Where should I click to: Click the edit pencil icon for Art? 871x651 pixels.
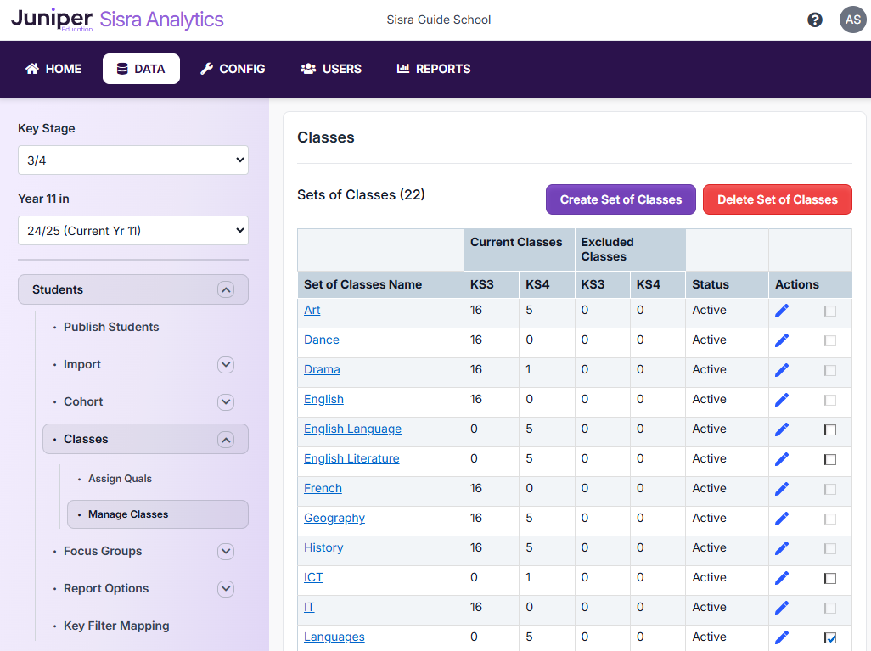pyautogui.click(x=781, y=311)
